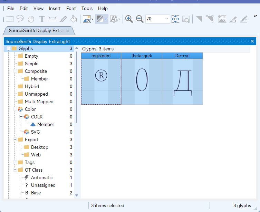This screenshot has width=260, height=212.
Task: Open the zoom level combo box
Action: coord(158,19)
